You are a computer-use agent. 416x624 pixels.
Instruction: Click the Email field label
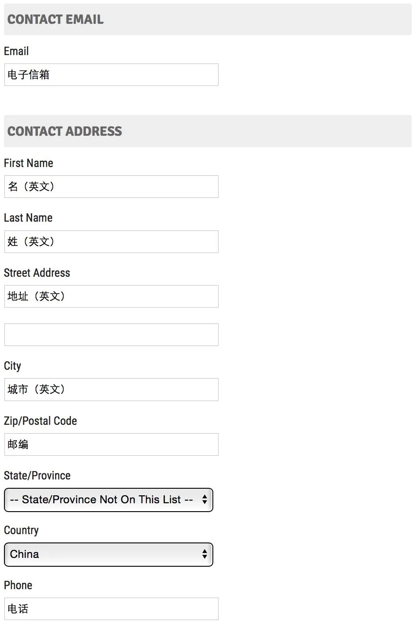[16, 51]
